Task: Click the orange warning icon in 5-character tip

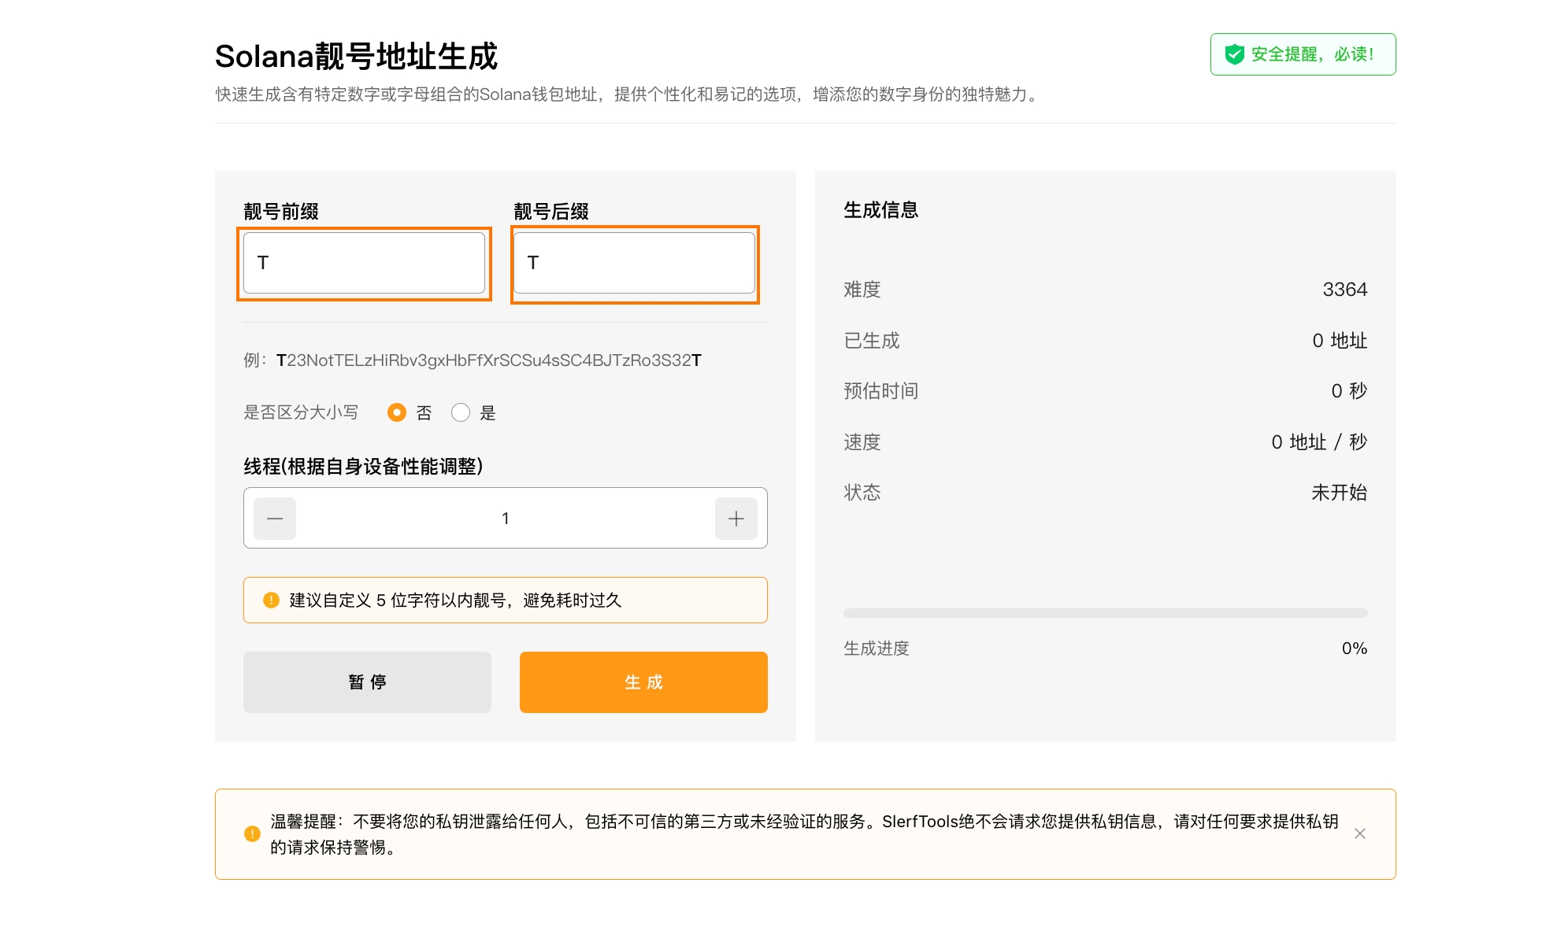Action: point(271,600)
